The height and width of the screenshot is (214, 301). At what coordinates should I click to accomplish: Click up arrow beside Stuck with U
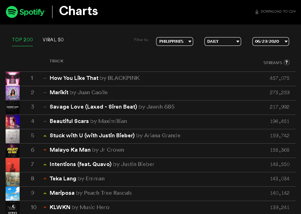(x=45, y=136)
